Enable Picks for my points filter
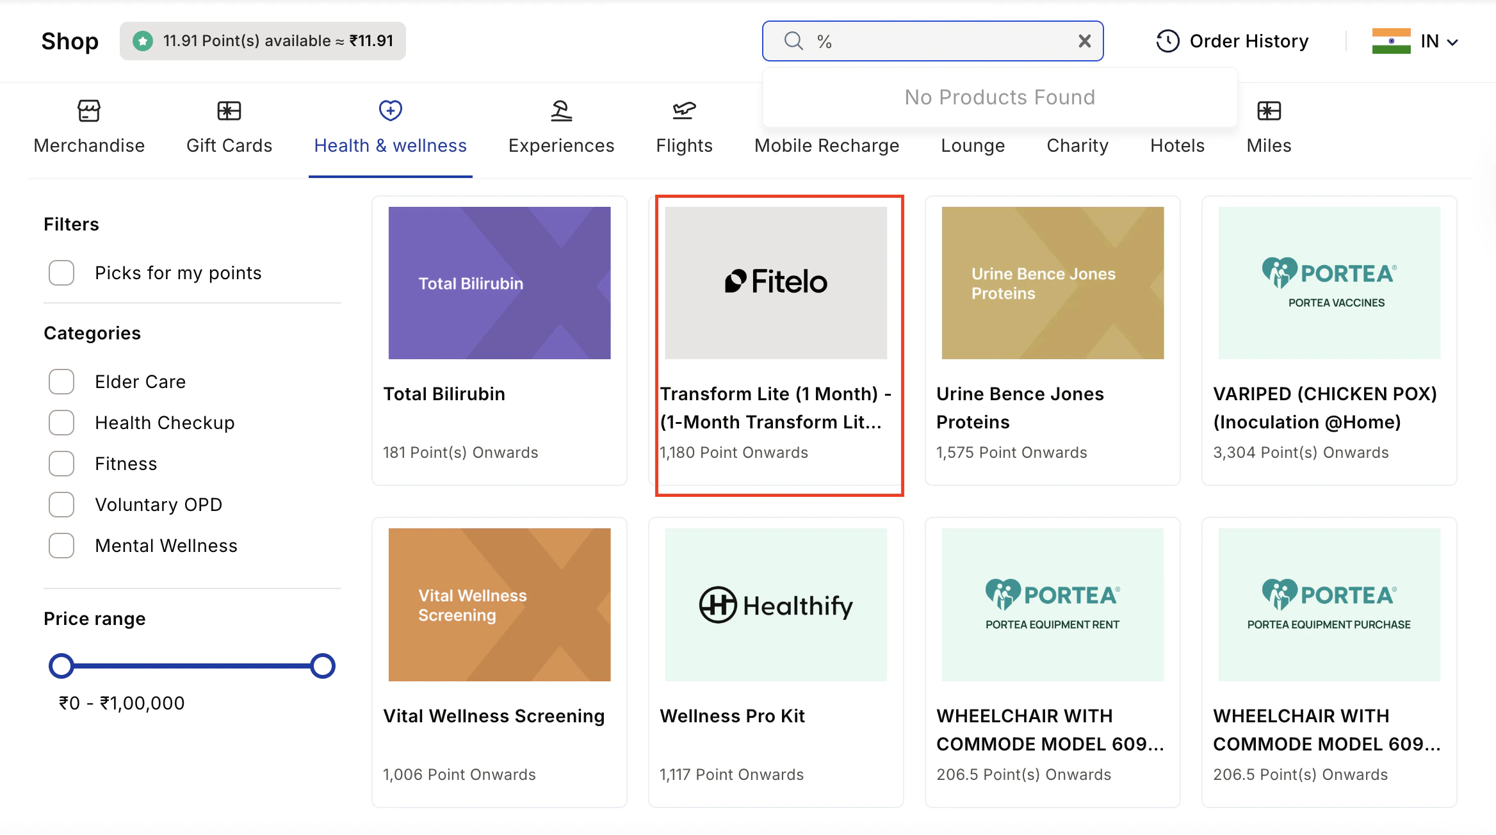The image size is (1496, 835). pos(61,273)
